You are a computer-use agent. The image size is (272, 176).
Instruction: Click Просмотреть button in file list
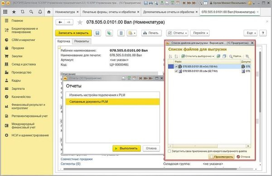click(221, 157)
